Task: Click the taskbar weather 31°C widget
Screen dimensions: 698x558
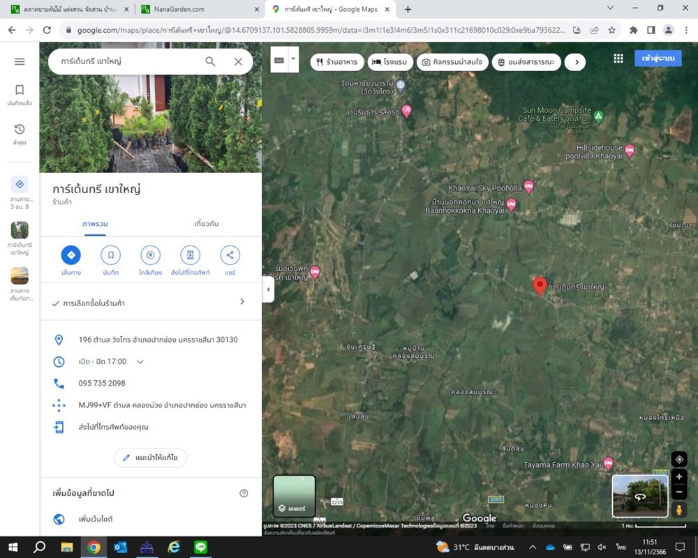Action: pos(475,547)
